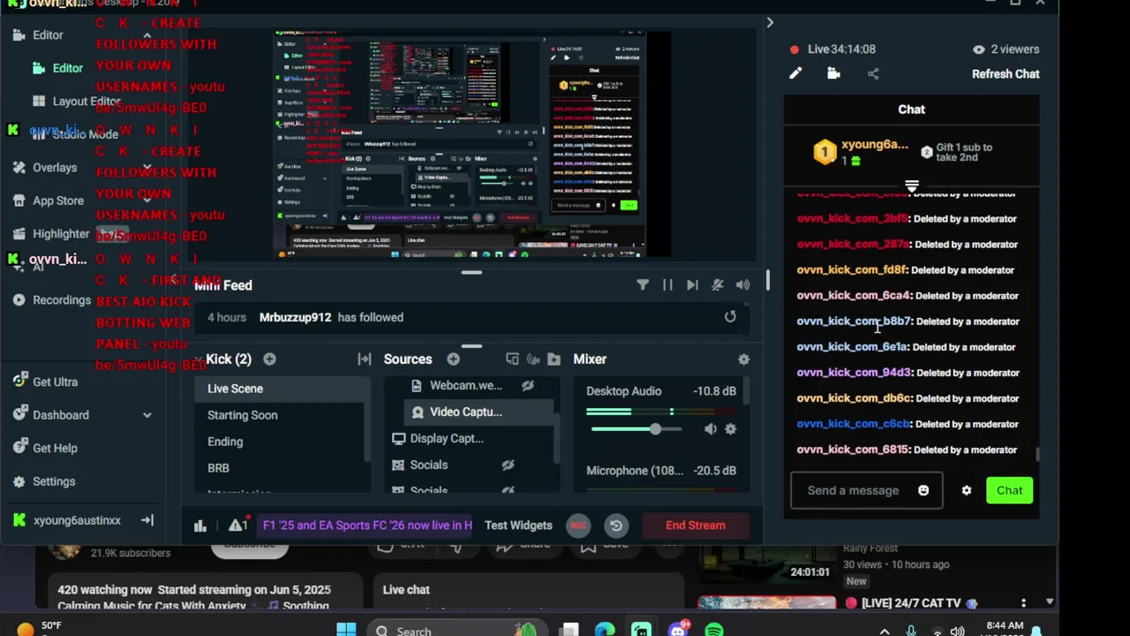Pause the Mini Feed alert queue
Image resolution: width=1130 pixels, height=636 pixels.
point(667,285)
